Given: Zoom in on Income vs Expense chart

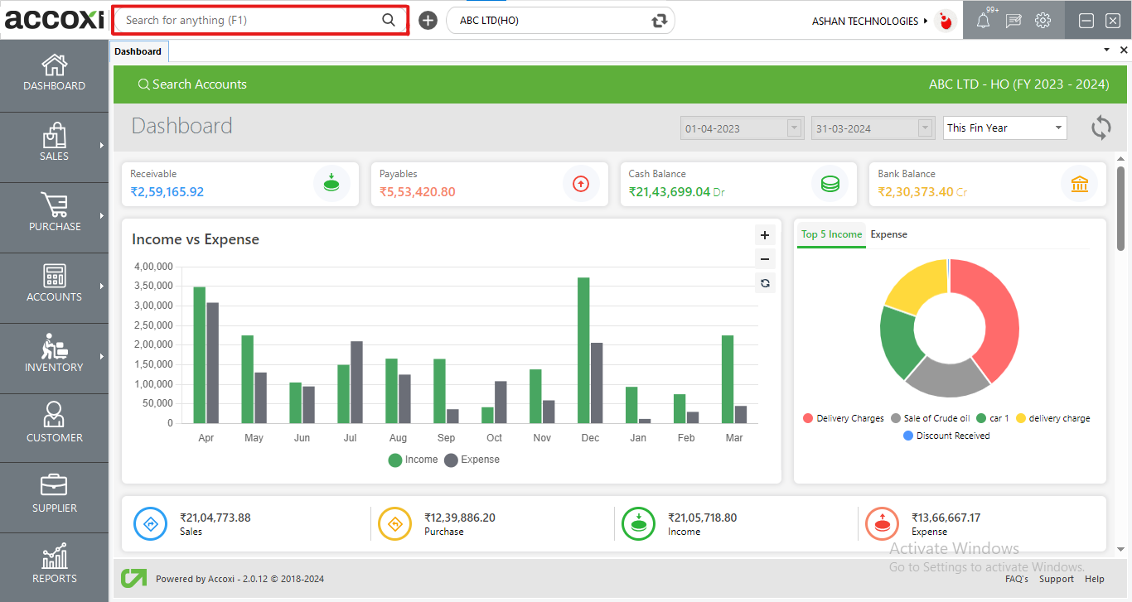Looking at the screenshot, I should pyautogui.click(x=765, y=235).
